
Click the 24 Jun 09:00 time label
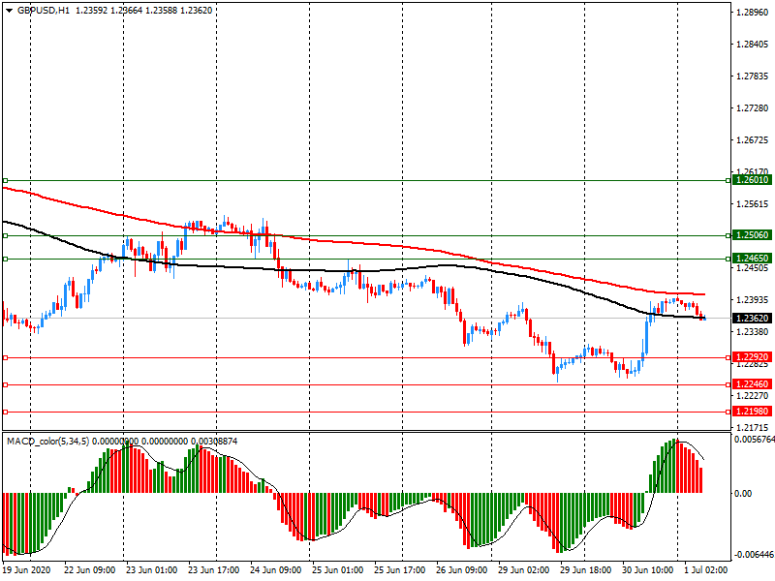[x=276, y=570]
